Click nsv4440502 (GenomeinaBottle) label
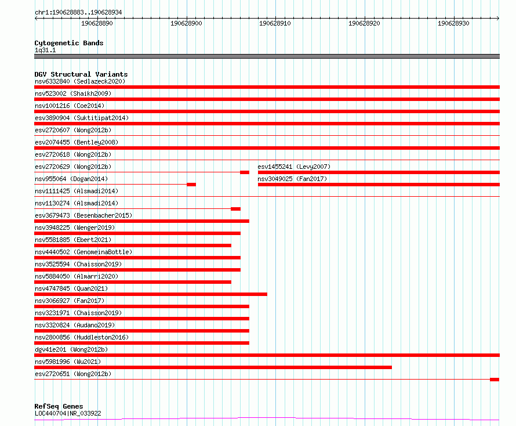The height and width of the screenshot is (426, 516). pos(83,252)
